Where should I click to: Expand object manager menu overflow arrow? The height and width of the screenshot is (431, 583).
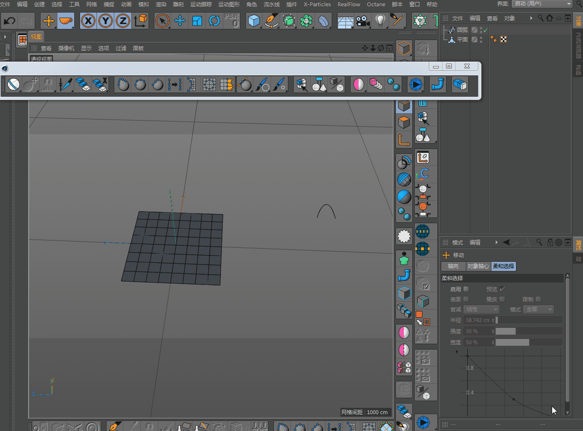pos(531,18)
